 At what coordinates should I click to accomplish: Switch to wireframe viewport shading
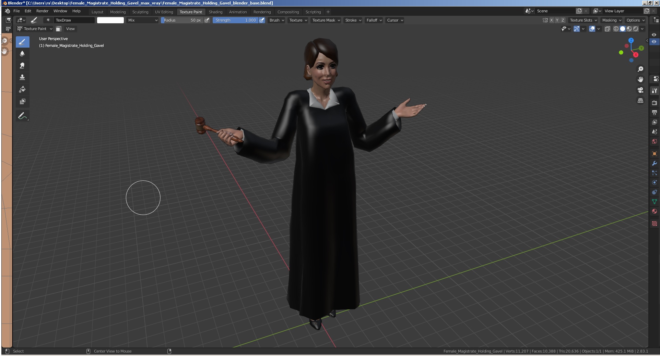coord(616,29)
